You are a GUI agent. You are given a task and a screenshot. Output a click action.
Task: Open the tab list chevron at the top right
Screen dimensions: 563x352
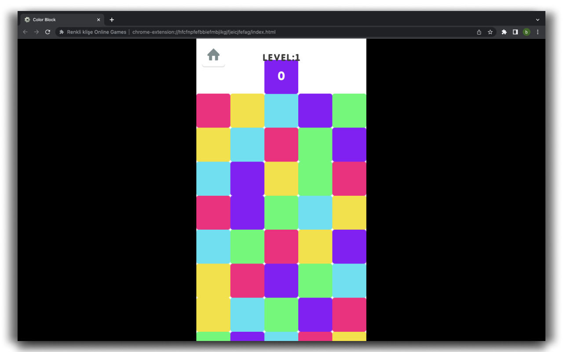point(537,19)
